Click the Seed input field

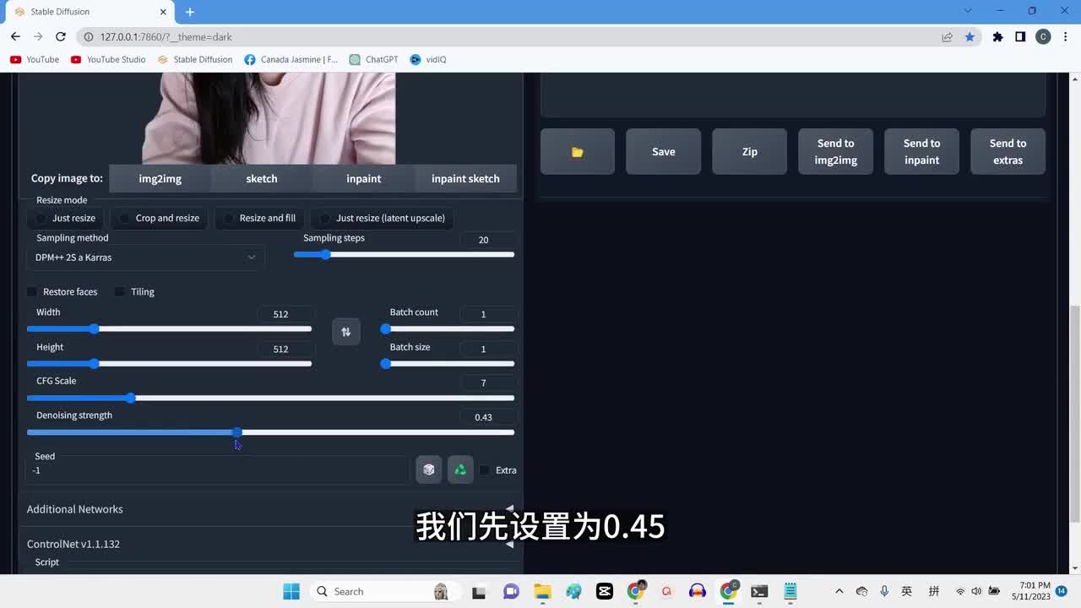(x=218, y=470)
